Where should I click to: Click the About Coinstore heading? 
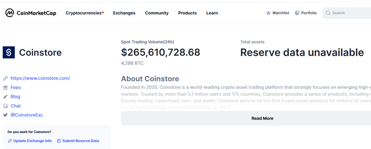point(150,79)
